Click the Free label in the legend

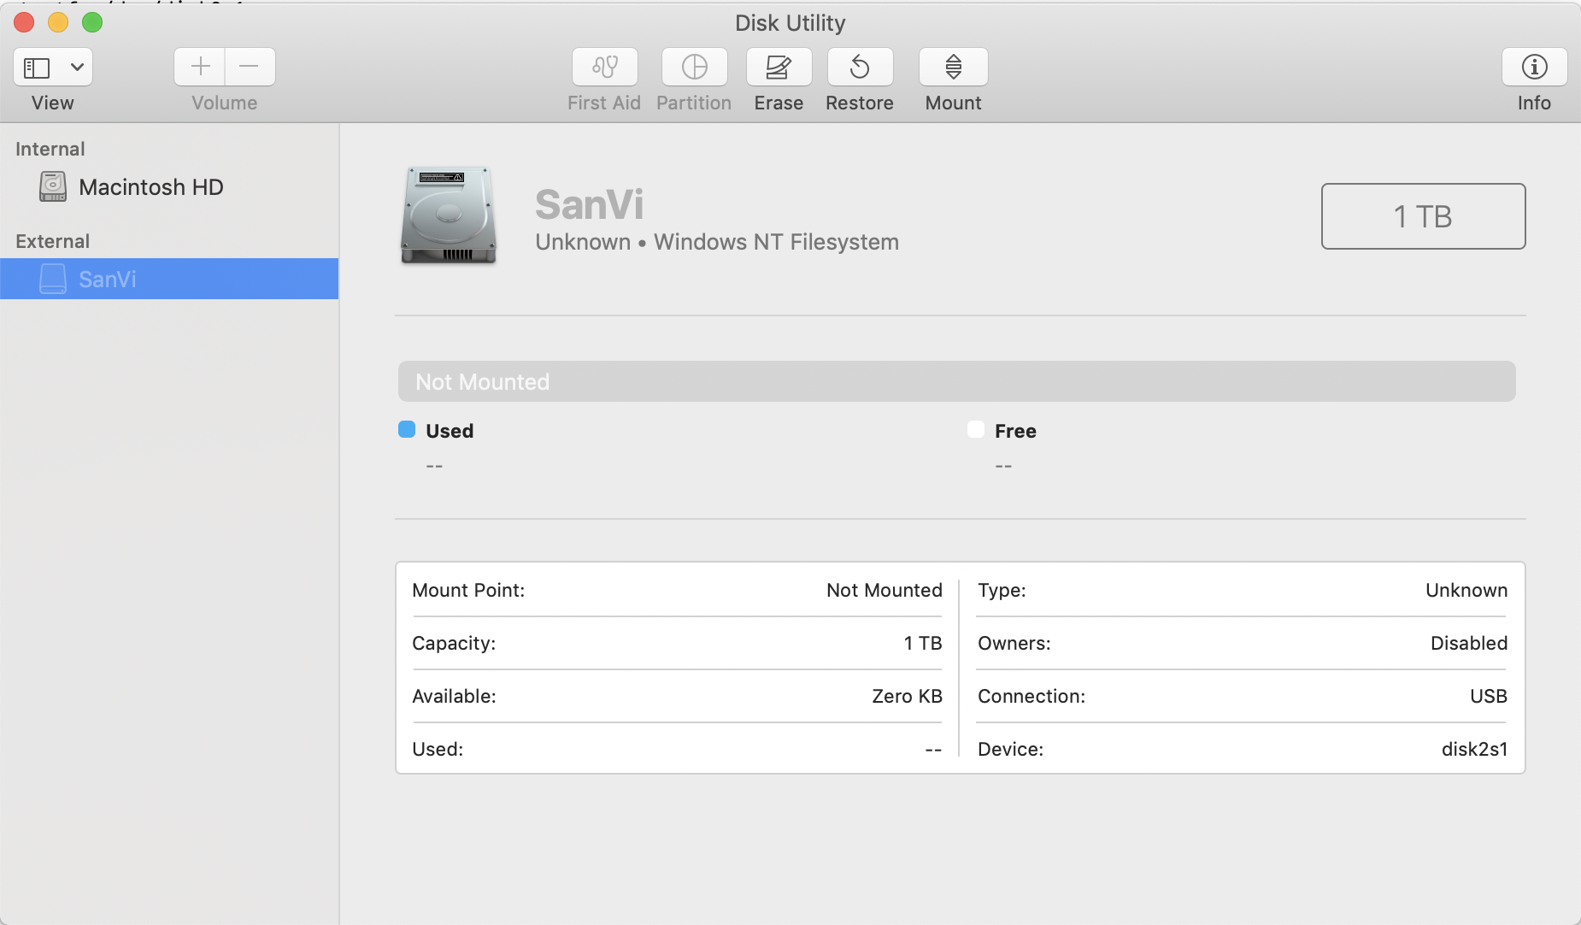(x=1015, y=432)
